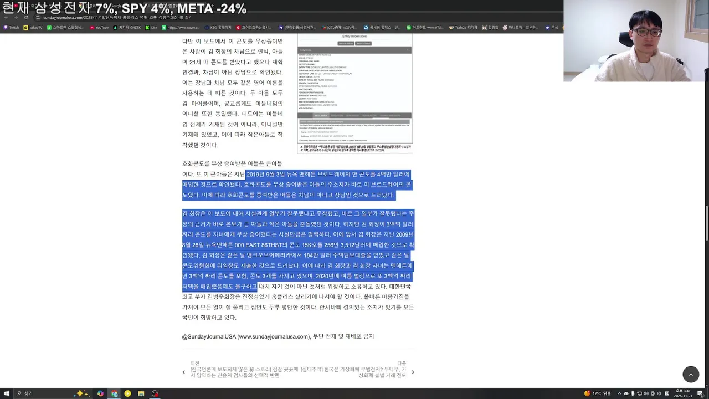Open the red circular app icon in taskbar
The image size is (709, 399).
point(155,393)
